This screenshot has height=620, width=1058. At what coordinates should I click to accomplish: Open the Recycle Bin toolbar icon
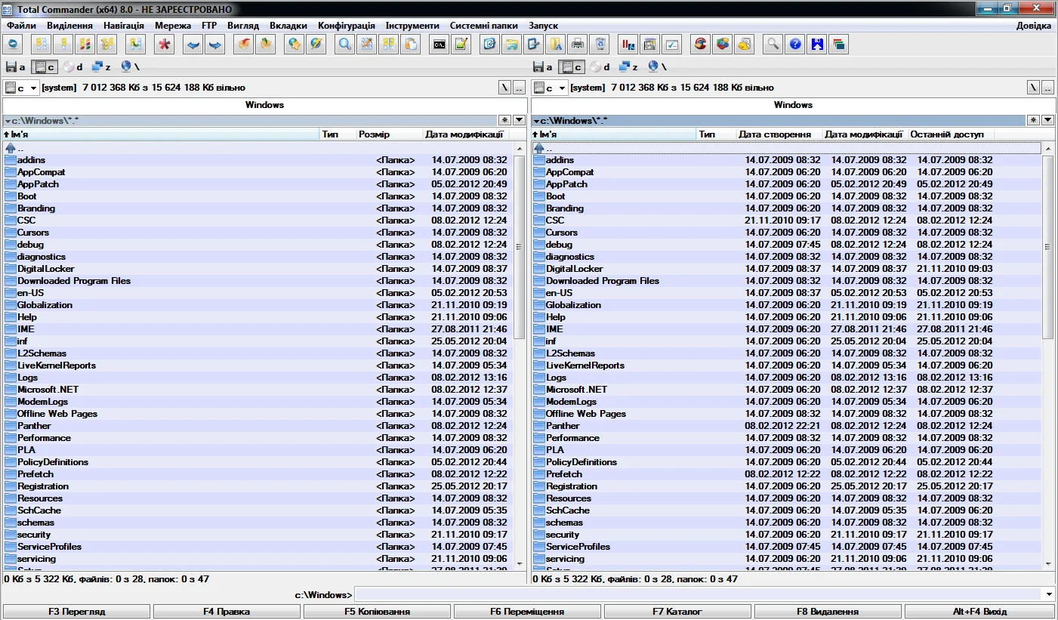[x=599, y=45]
